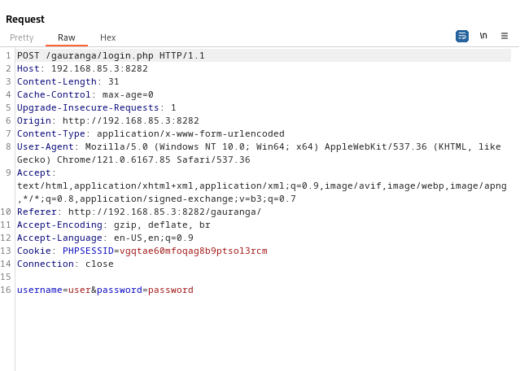Click the username parameter value 'user'
Viewport: 520px width, 371px height.
click(79, 290)
